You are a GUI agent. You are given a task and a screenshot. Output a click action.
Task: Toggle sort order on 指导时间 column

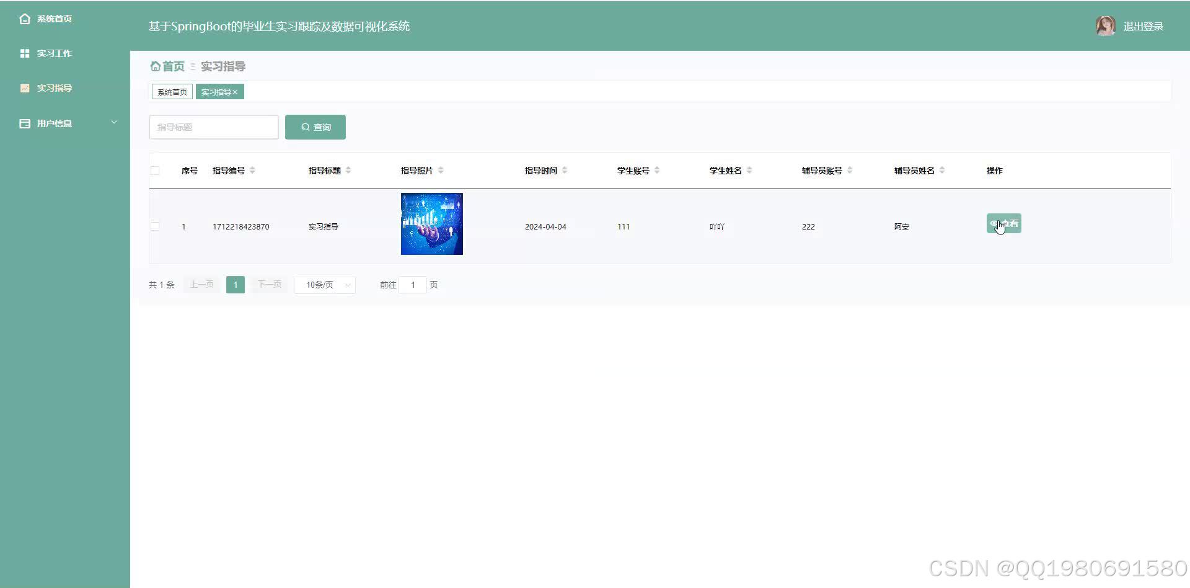565,169
